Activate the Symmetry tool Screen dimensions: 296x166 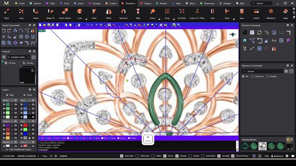pyautogui.click(x=123, y=13)
